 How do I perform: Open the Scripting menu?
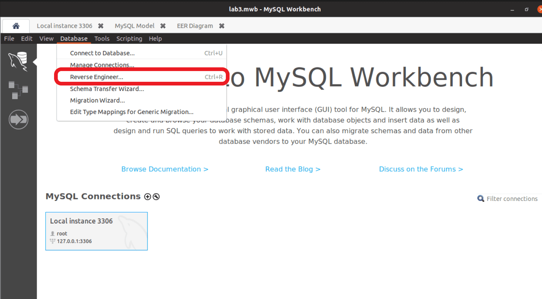coord(129,38)
